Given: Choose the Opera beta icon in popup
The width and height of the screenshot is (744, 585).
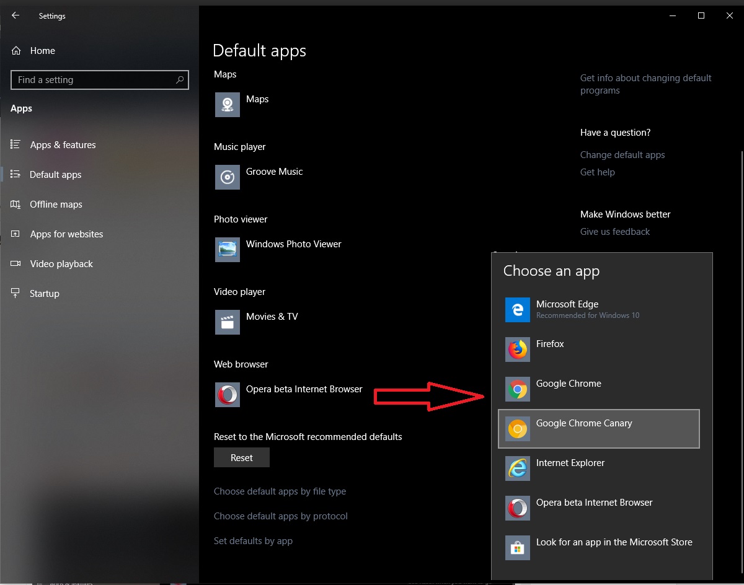Looking at the screenshot, I should point(518,508).
